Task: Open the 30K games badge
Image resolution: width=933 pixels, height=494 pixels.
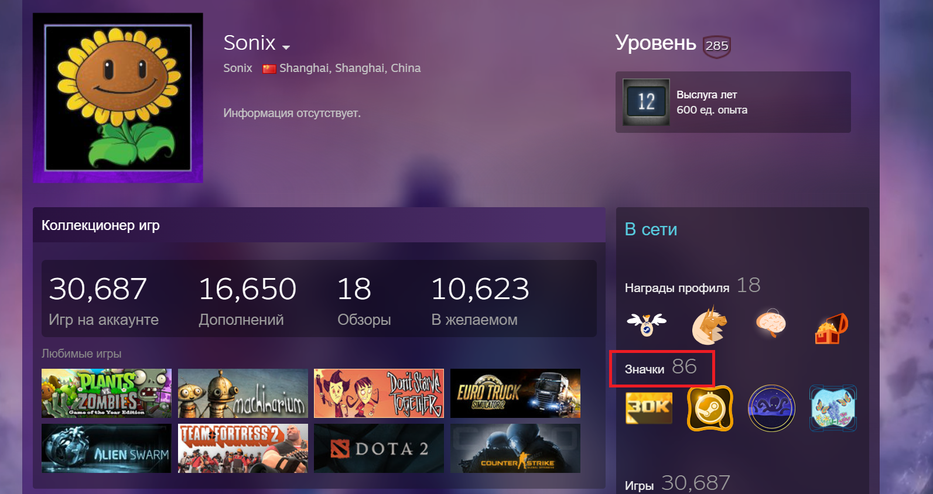Action: click(x=649, y=408)
